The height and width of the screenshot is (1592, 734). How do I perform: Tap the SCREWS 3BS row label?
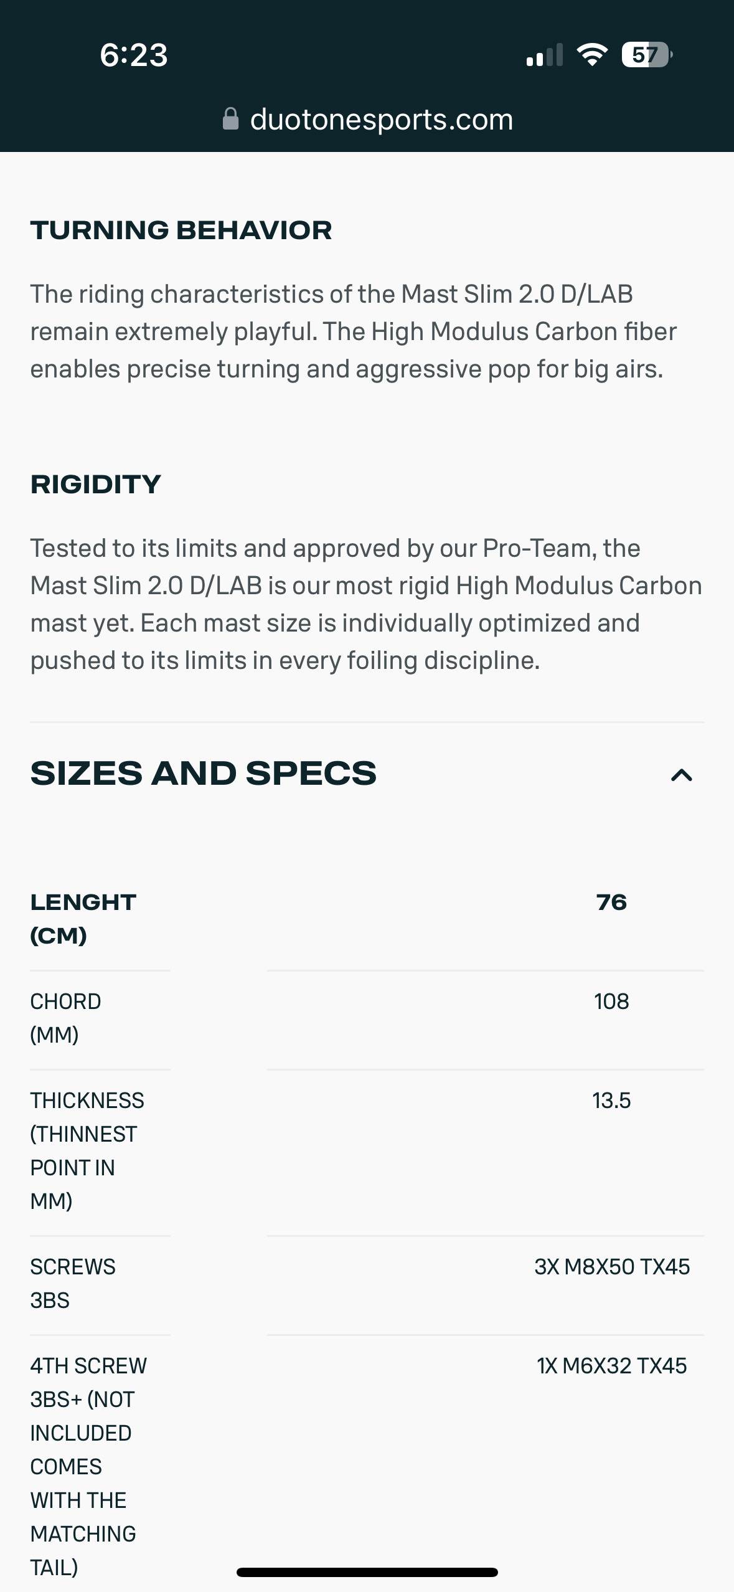(x=72, y=1283)
